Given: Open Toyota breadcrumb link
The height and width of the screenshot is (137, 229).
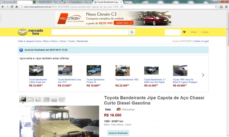Looking at the screenshot, I should pos(71,41).
